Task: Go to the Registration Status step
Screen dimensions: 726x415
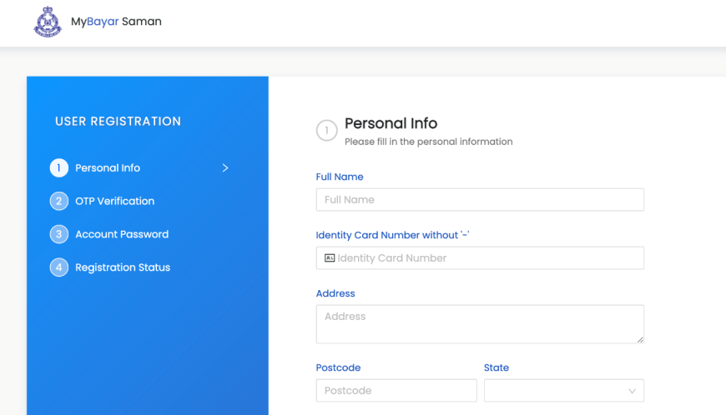Action: pos(123,267)
